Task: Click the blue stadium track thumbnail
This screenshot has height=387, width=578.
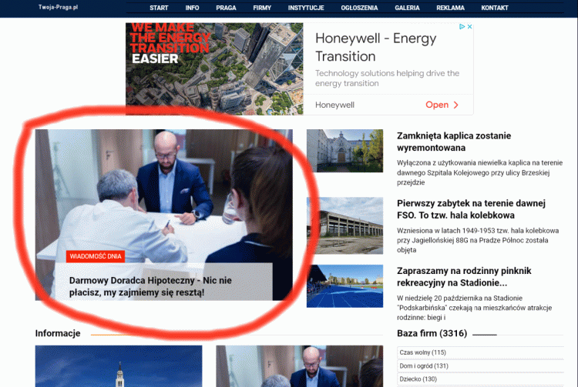Action: coord(344,285)
